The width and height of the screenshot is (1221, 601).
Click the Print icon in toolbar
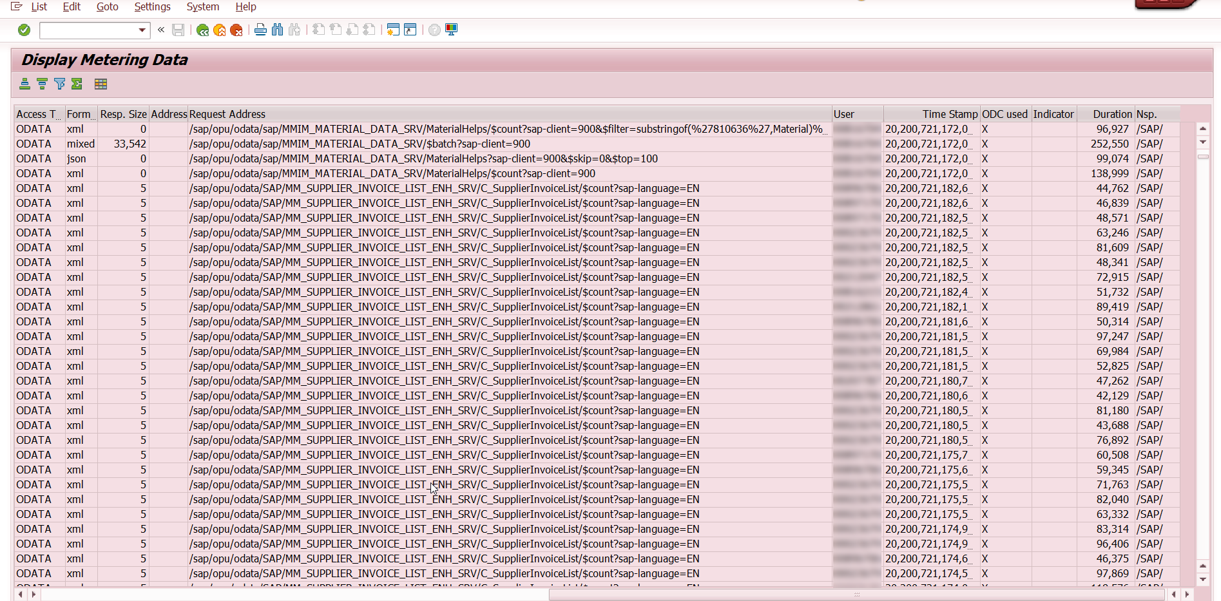pyautogui.click(x=260, y=30)
